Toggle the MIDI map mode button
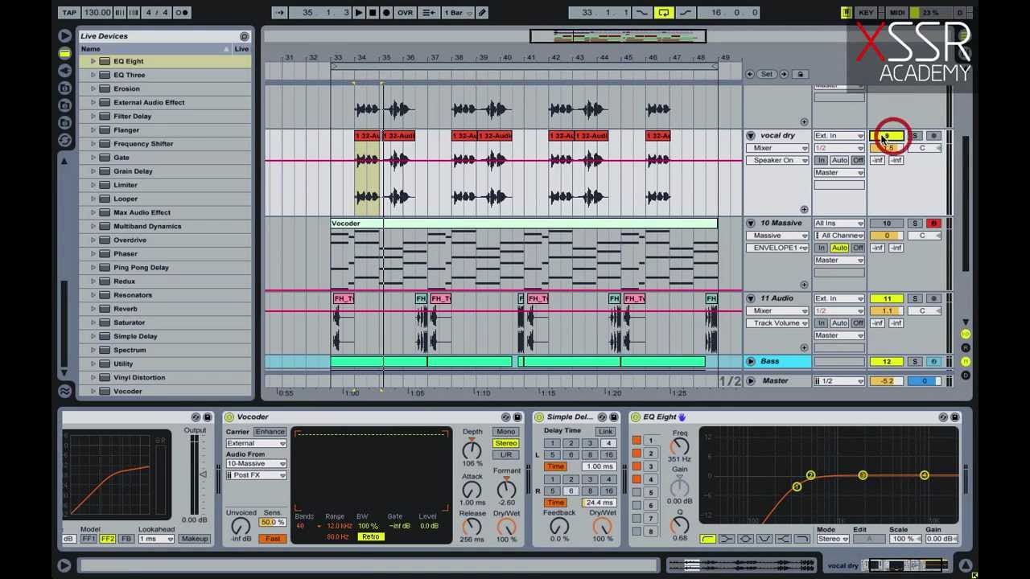1030x579 pixels. point(896,12)
